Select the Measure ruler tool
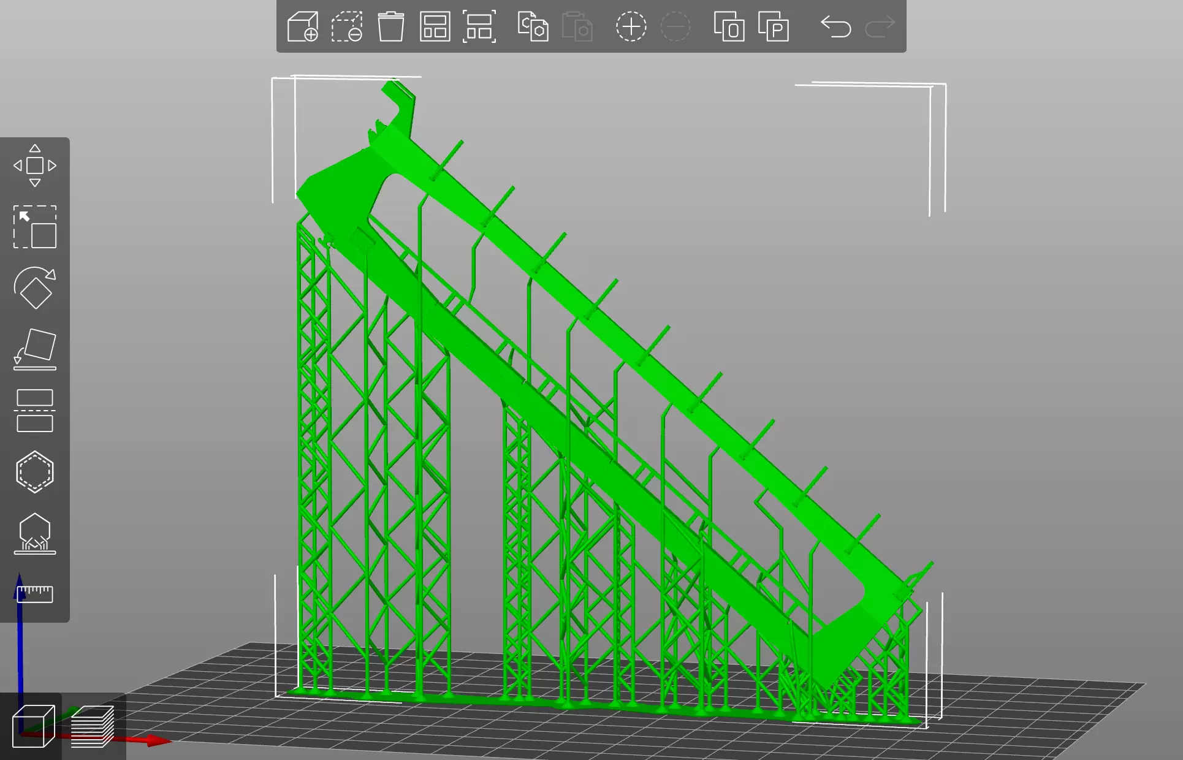The height and width of the screenshot is (760, 1183). (35, 593)
